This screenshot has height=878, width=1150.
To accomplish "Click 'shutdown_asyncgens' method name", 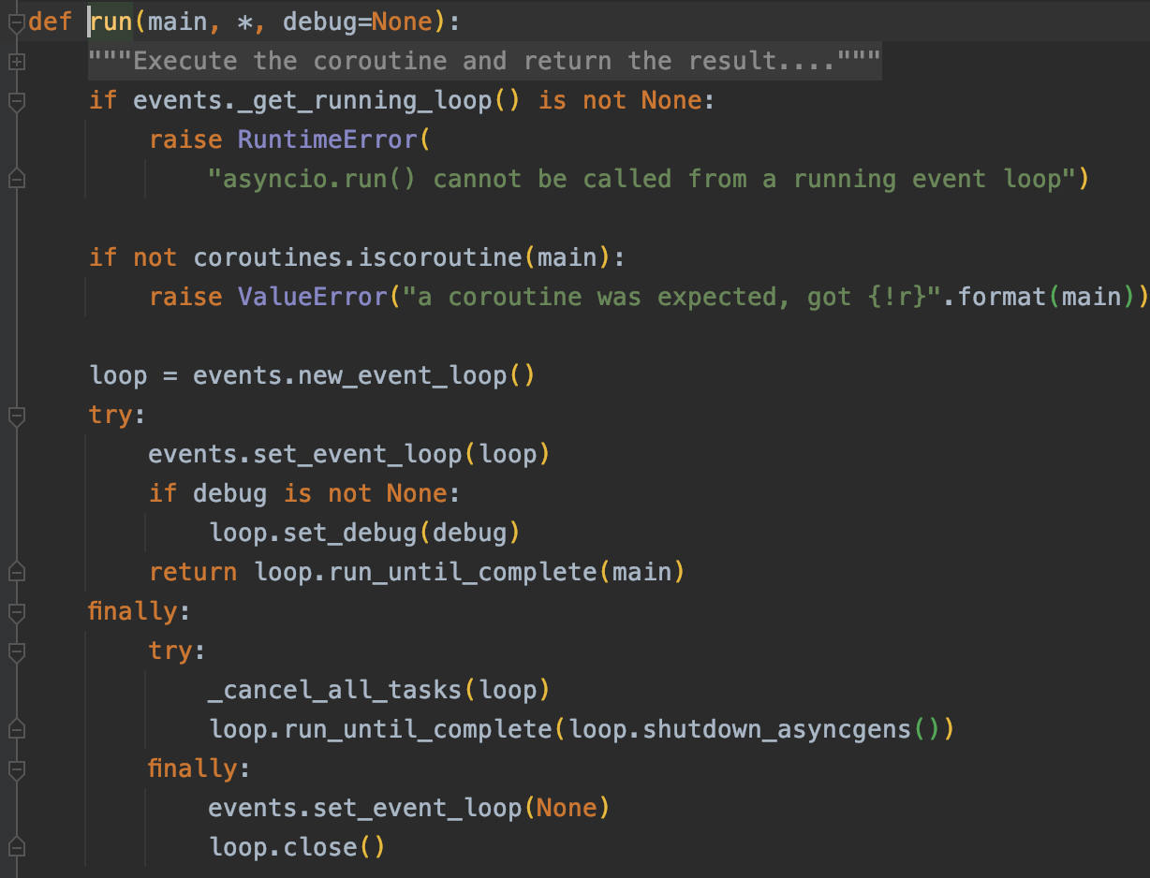I will [x=777, y=729].
